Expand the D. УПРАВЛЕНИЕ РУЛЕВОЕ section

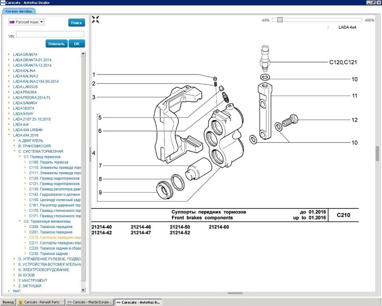(14, 259)
